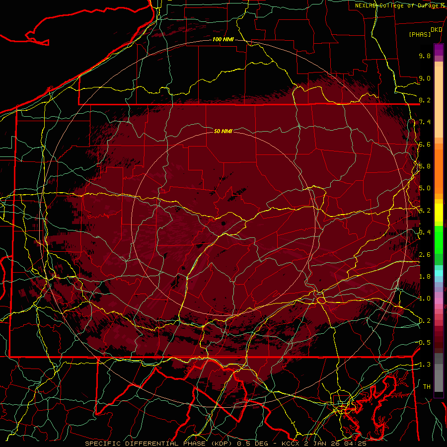Click the 50 NMI range ring label
The width and height of the screenshot is (447, 447).
[x=223, y=131]
